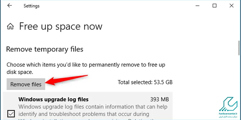Open Settings home via the house icon
The height and width of the screenshot is (120, 241).
tap(10, 27)
